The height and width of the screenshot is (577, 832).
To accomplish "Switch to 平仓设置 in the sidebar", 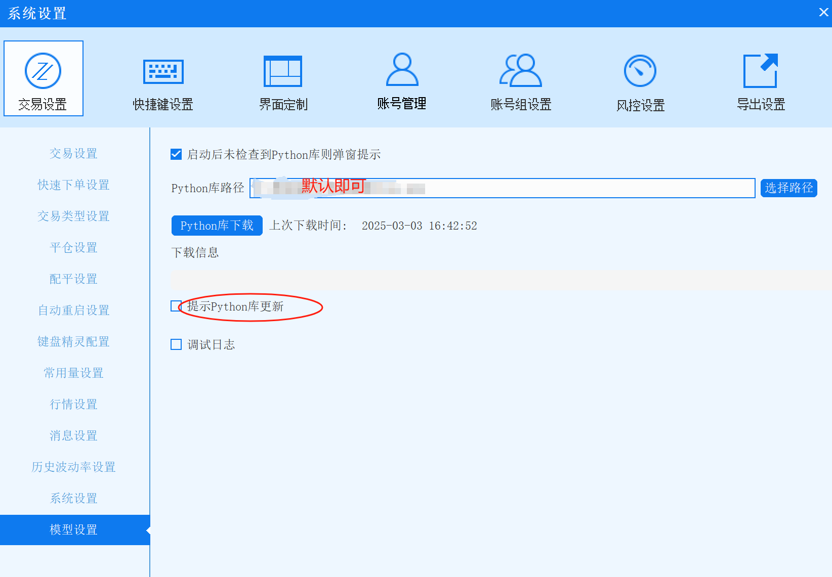I will point(73,247).
